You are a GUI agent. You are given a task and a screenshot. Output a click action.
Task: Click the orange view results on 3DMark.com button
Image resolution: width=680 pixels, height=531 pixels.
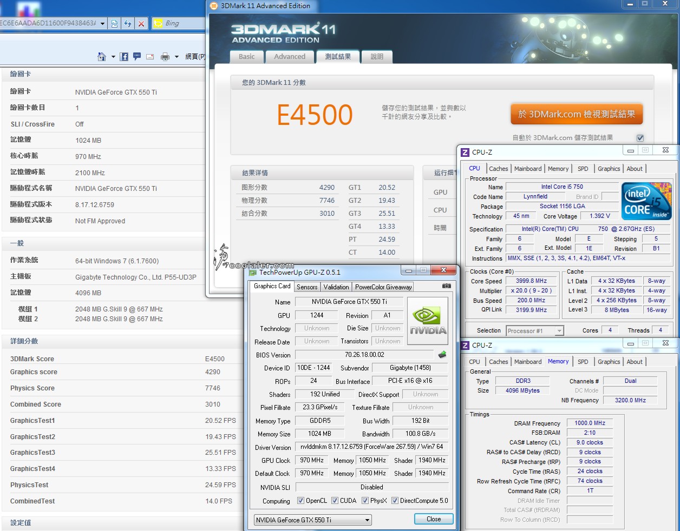(577, 114)
